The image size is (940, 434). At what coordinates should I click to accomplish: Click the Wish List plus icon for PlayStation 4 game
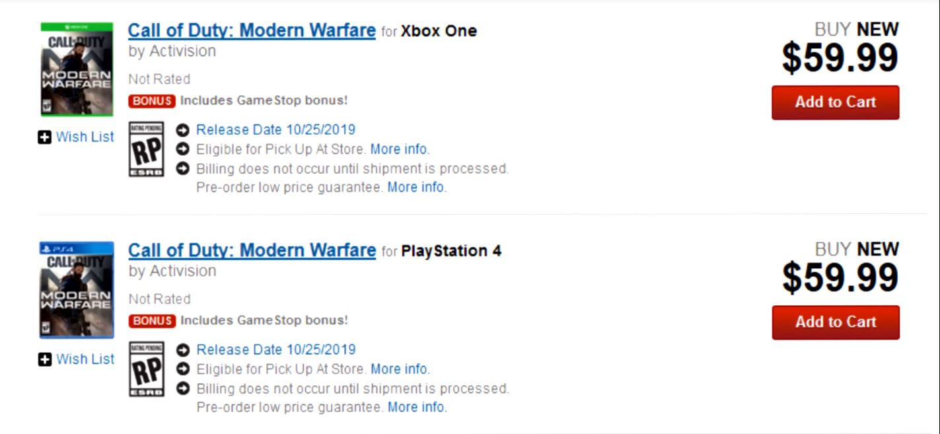pyautogui.click(x=44, y=359)
